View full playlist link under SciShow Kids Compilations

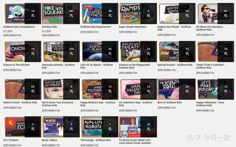tap(12, 35)
